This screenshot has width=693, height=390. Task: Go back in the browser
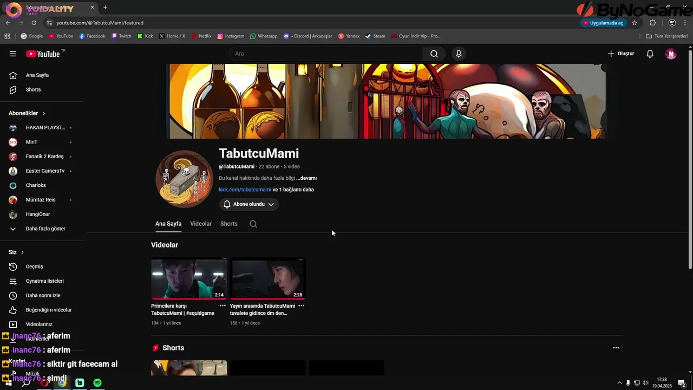(8, 23)
